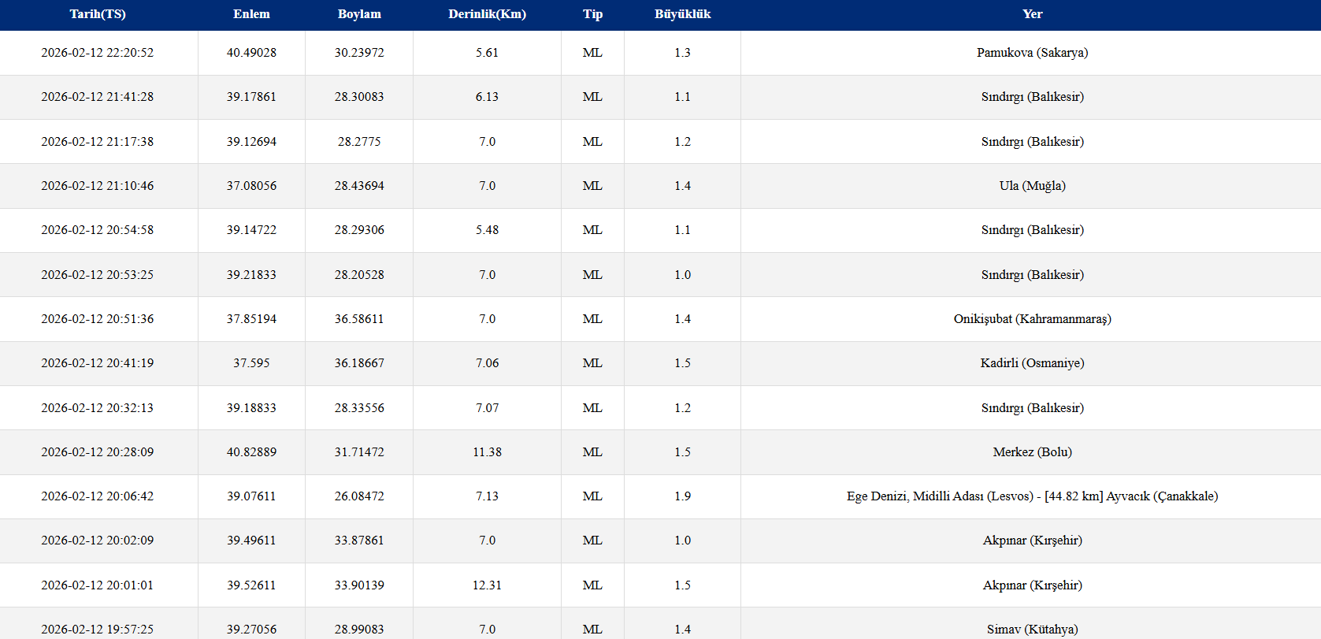Click the Kadirli (Osmaniye) location cell
The height and width of the screenshot is (639, 1321).
pos(1032,363)
